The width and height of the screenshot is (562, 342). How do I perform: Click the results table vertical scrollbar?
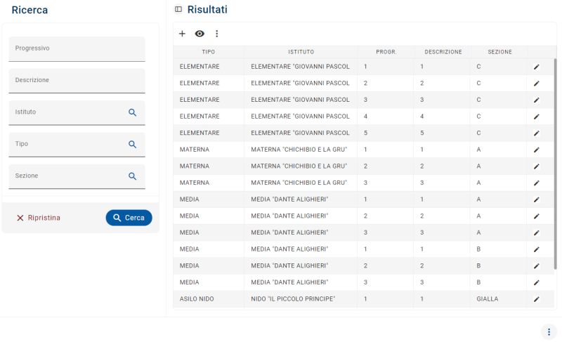pyautogui.click(x=555, y=164)
